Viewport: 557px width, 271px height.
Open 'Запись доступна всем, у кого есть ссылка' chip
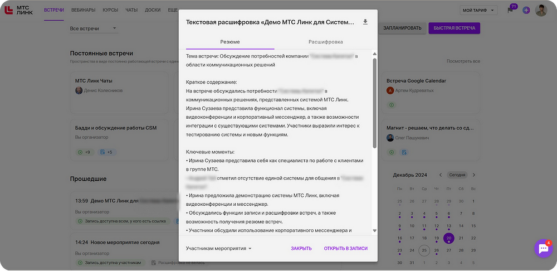123,221
